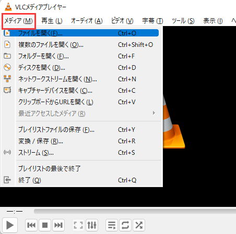Stop playback with the Stop button
Image resolution: width=236 pixels, height=234 pixels.
45,225
